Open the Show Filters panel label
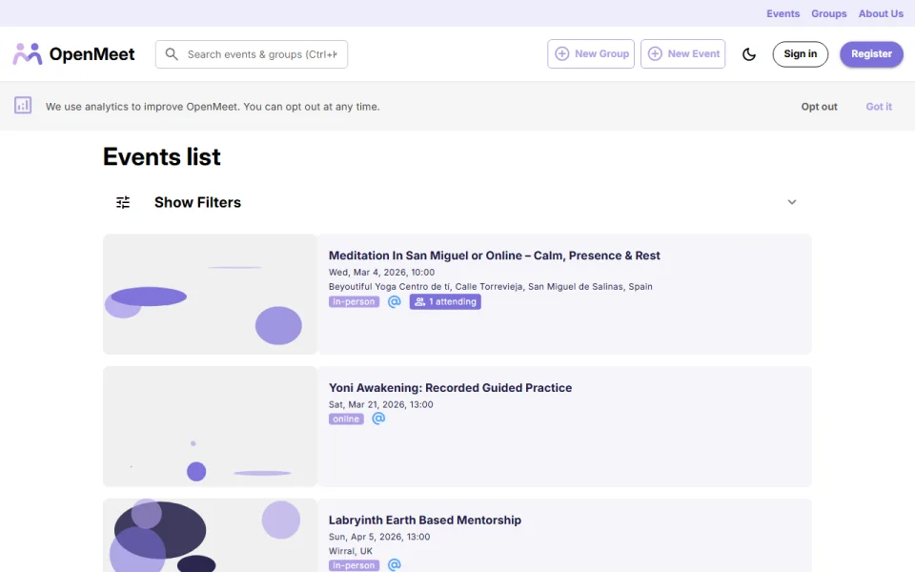Image resolution: width=915 pixels, height=572 pixels. coord(197,202)
